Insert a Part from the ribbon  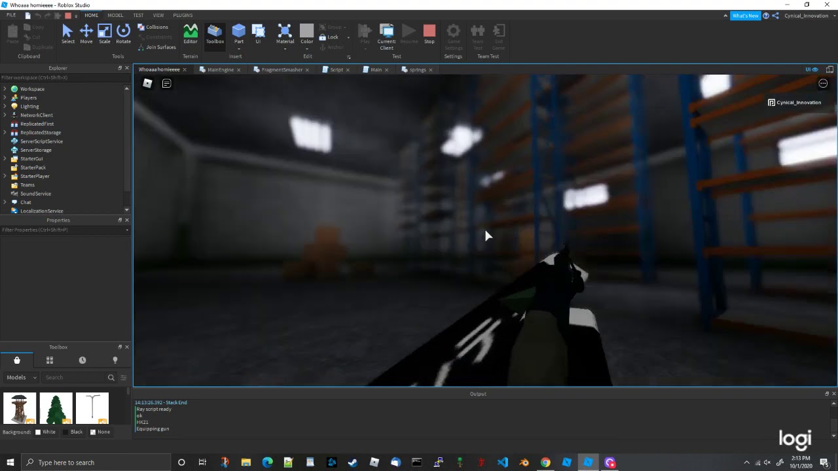pyautogui.click(x=239, y=34)
